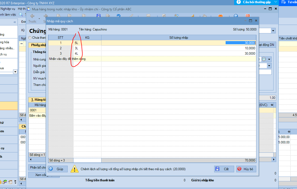The width and height of the screenshot is (297, 189).
Task: Expand the Câu hỏi thường gặp chevron
Action: point(275,2)
